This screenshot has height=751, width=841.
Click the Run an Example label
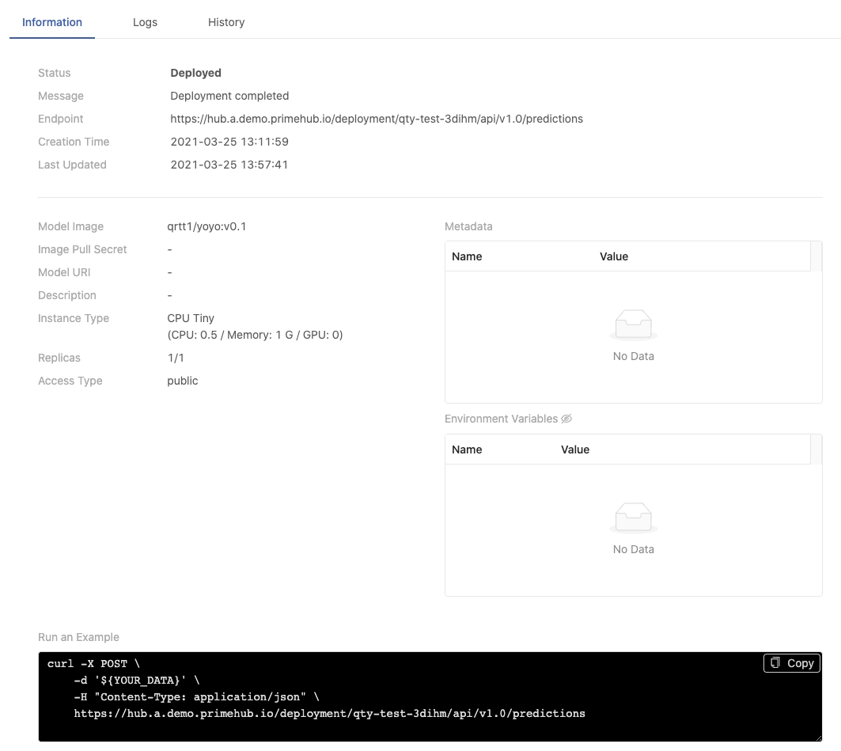78,637
